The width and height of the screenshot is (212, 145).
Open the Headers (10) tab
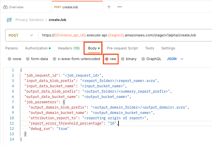(x=68, y=48)
